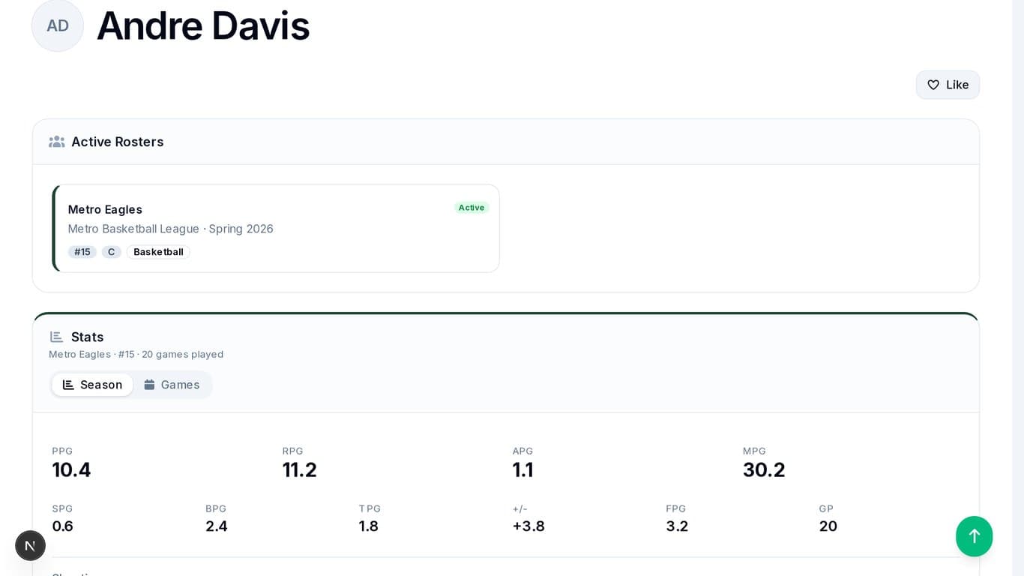The height and width of the screenshot is (576, 1024).
Task: Click the Stats chart icon
Action: click(x=56, y=337)
